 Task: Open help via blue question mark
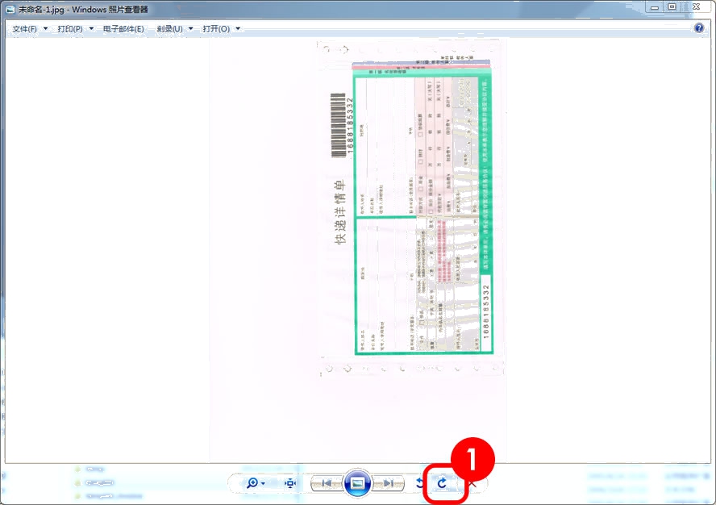[x=699, y=28]
